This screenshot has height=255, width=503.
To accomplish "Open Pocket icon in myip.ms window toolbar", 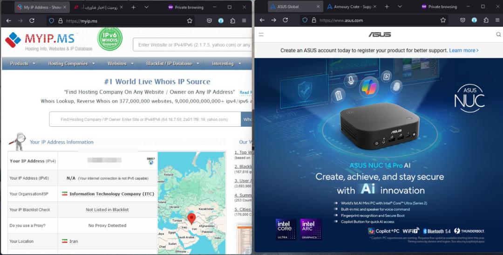I will pos(209,21).
